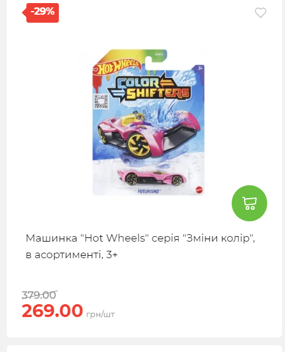Viewport: 285px width, 352px height.
Task: Click the crossed-out old price 379.00
Action: pos(39,295)
